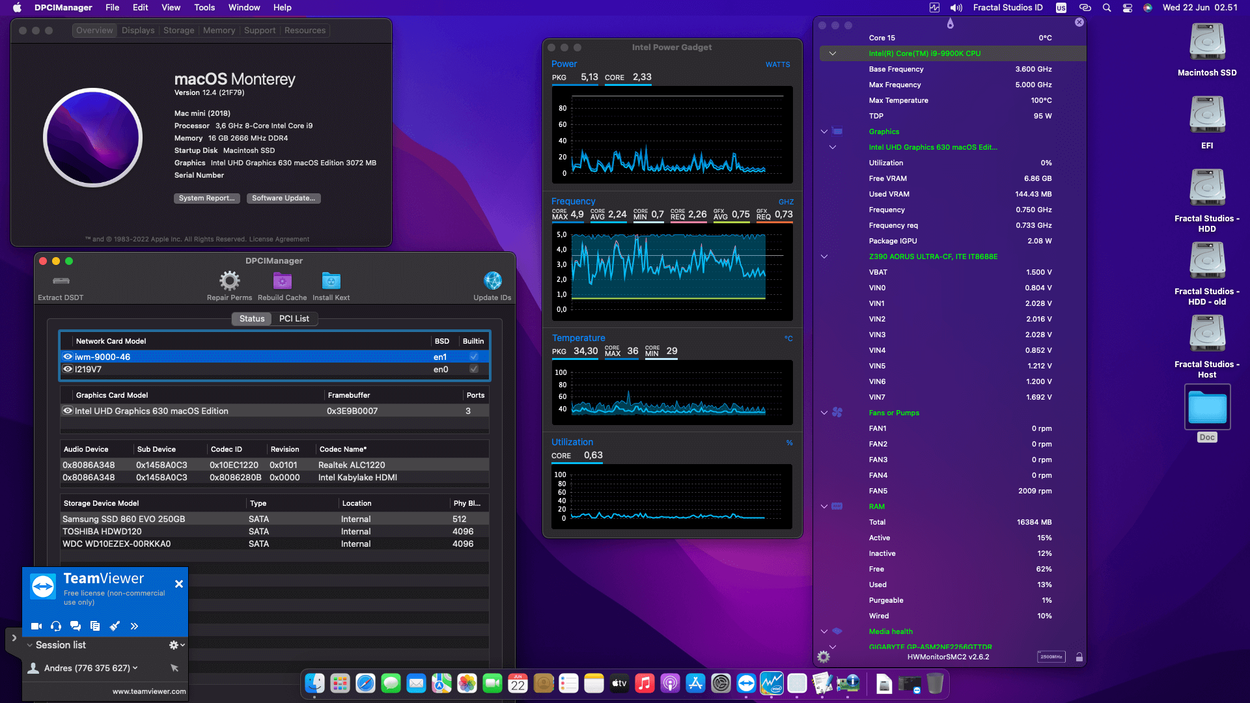This screenshot has height=703, width=1250.
Task: Open TeamViewer from the Dock
Action: click(746, 683)
